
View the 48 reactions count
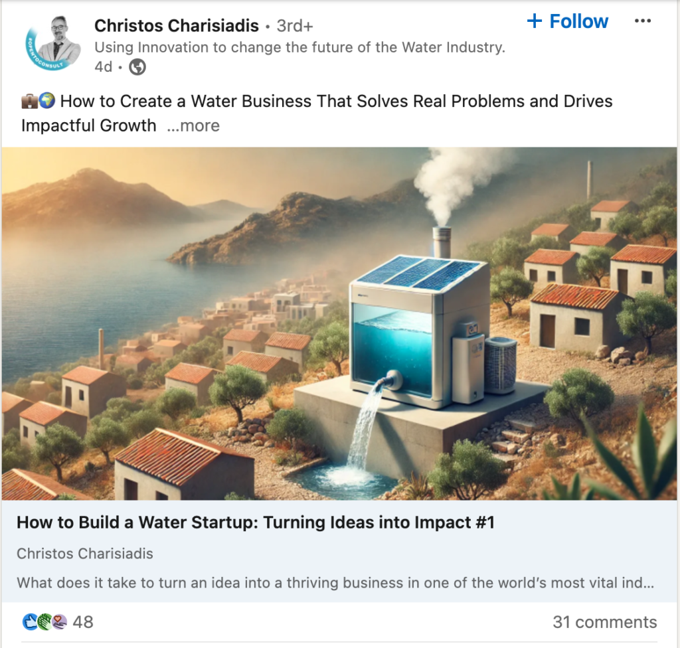point(83,622)
